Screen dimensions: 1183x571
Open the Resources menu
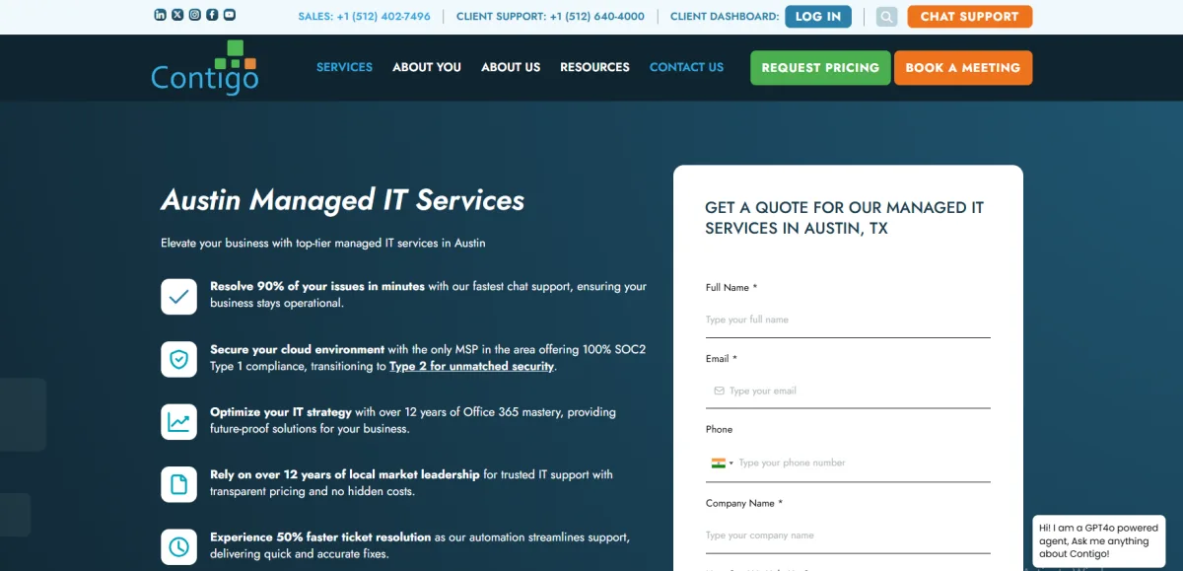594,67
